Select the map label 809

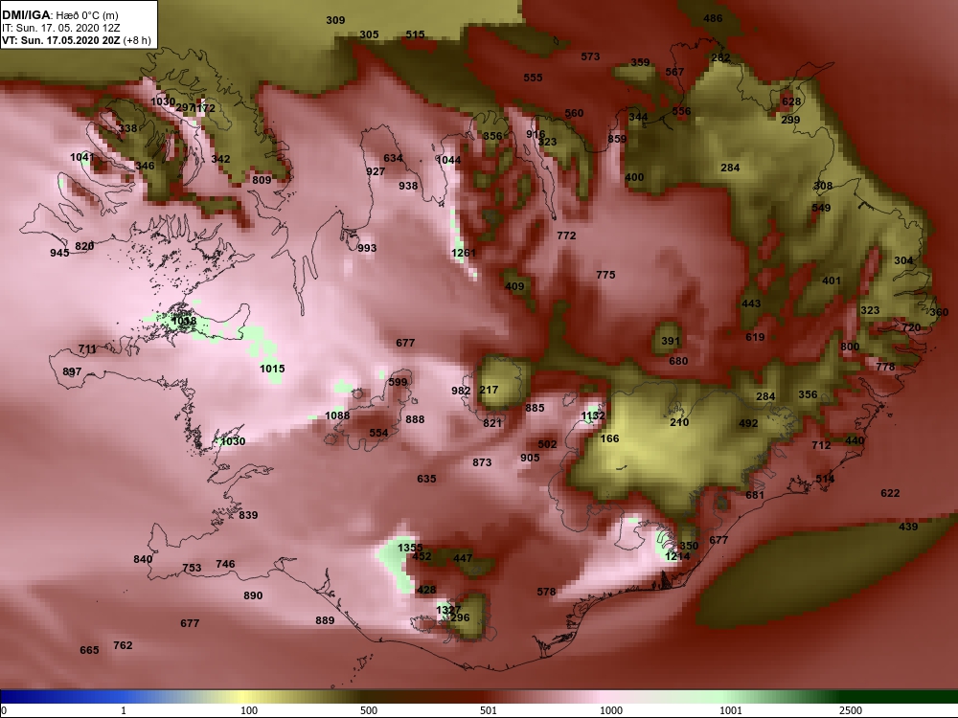[262, 180]
